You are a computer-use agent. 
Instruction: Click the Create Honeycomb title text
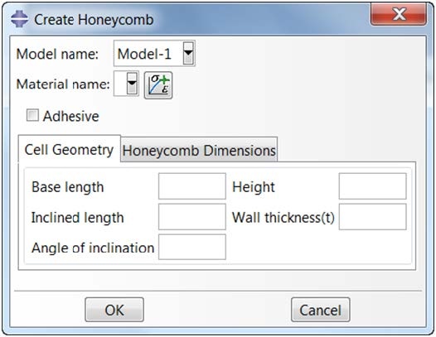pyautogui.click(x=94, y=20)
